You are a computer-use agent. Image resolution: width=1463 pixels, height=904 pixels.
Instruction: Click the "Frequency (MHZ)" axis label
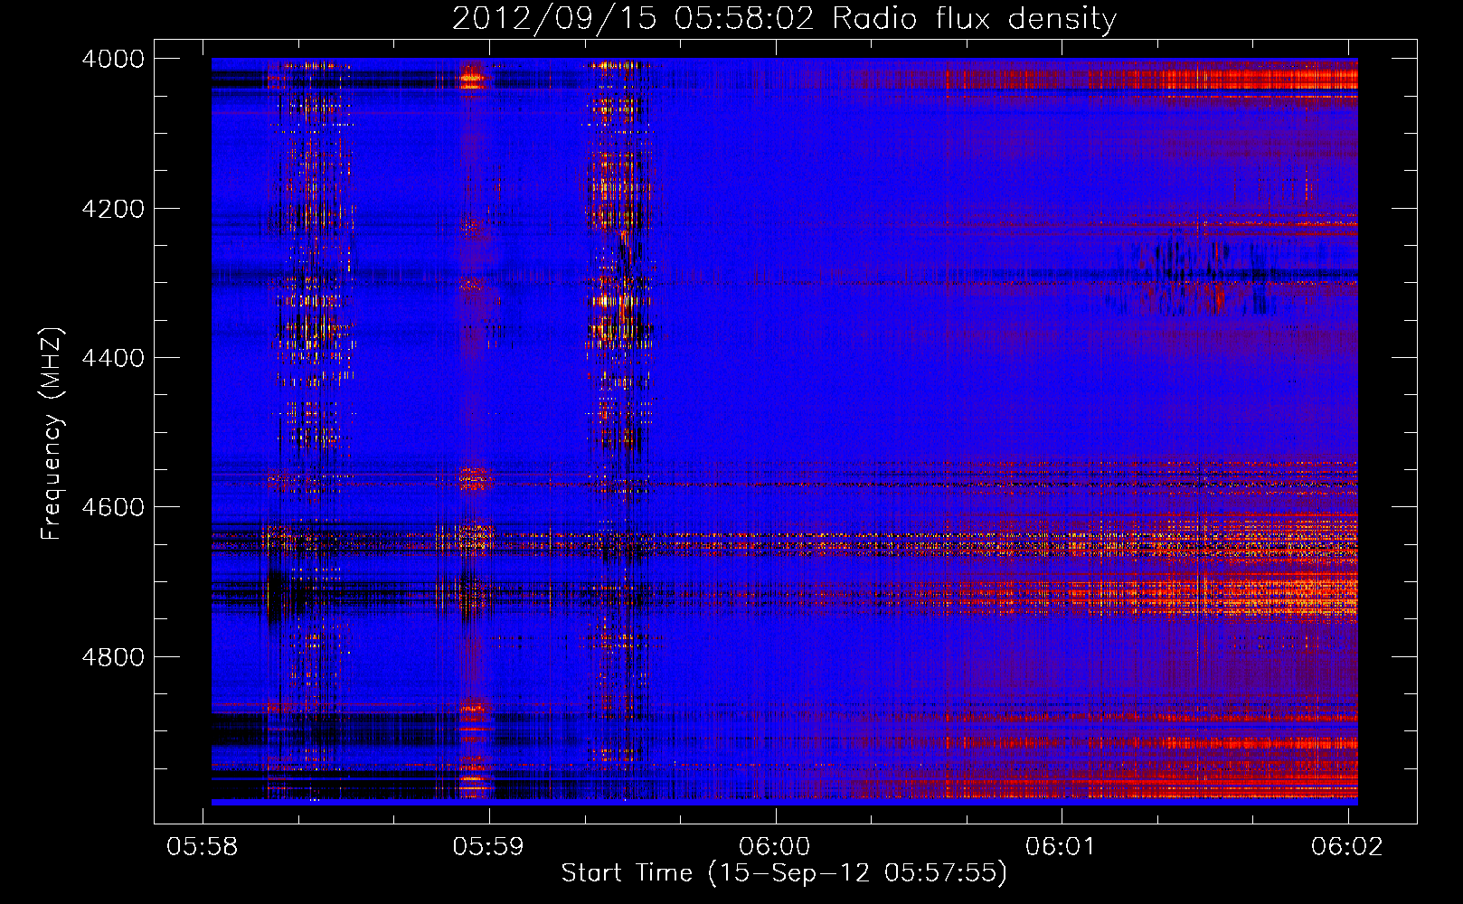(x=52, y=434)
